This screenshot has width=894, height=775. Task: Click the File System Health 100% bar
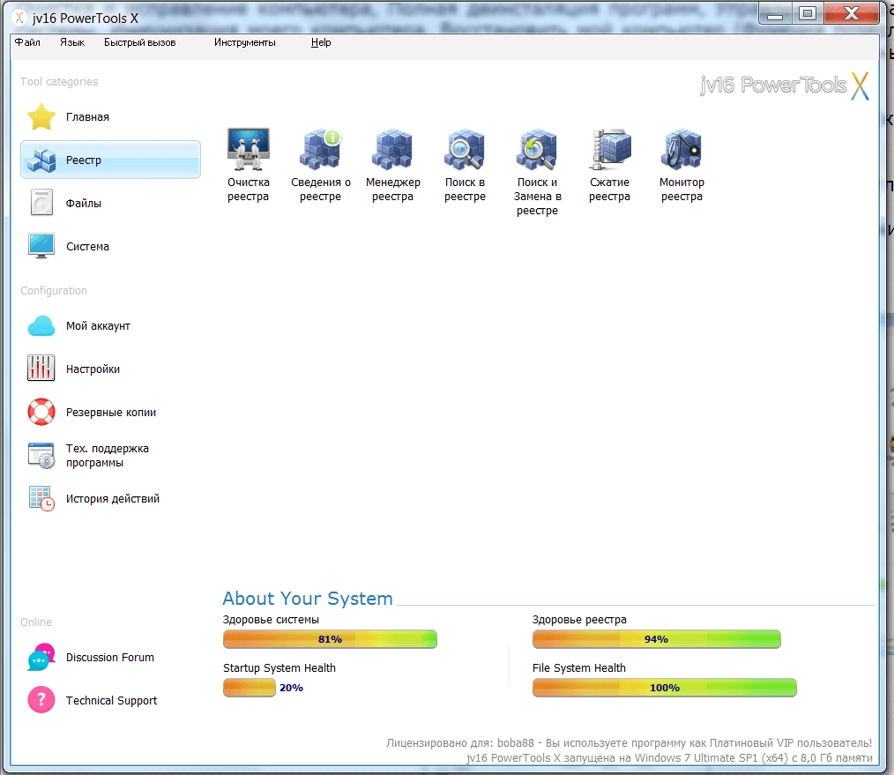[664, 688]
